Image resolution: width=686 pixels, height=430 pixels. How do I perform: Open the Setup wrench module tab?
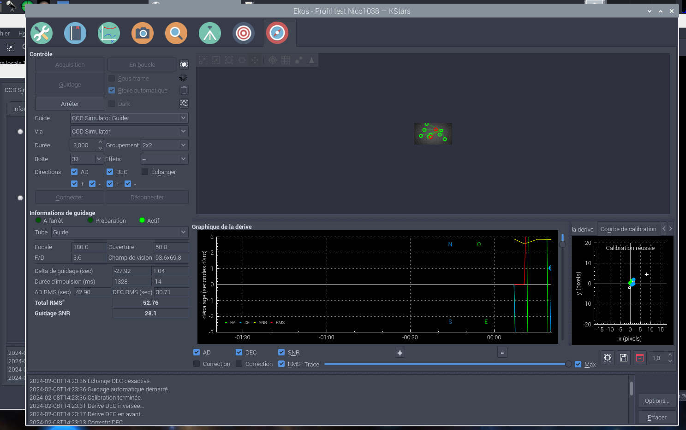click(42, 33)
